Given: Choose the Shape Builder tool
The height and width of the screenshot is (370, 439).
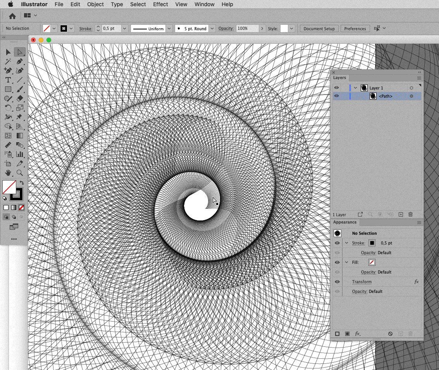Looking at the screenshot, I should coord(8,127).
